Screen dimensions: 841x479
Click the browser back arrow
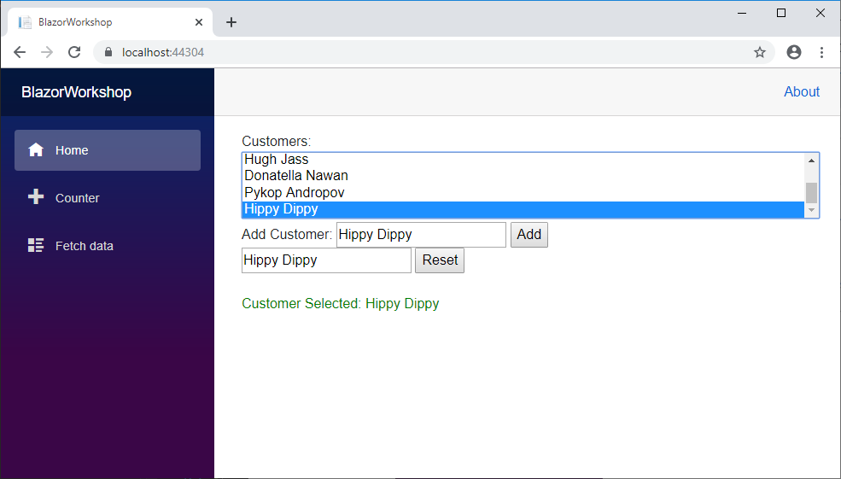[20, 52]
